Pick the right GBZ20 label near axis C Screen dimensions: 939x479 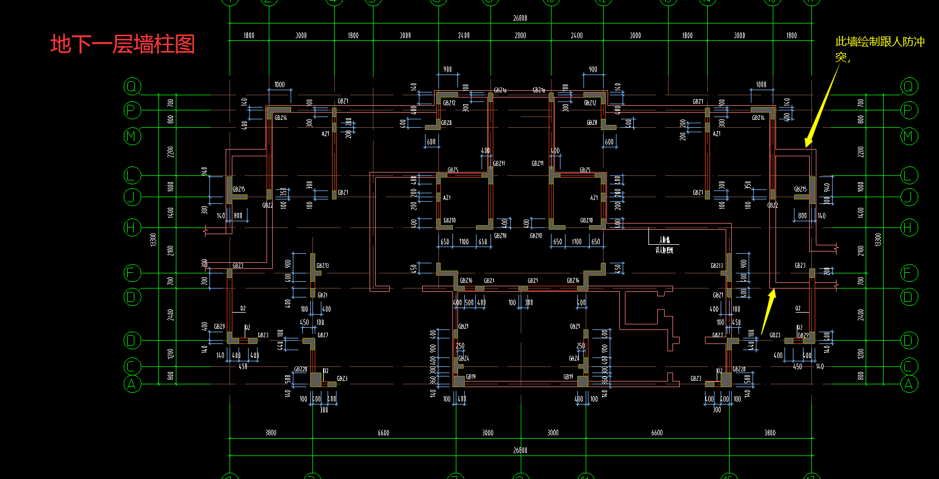(739, 370)
